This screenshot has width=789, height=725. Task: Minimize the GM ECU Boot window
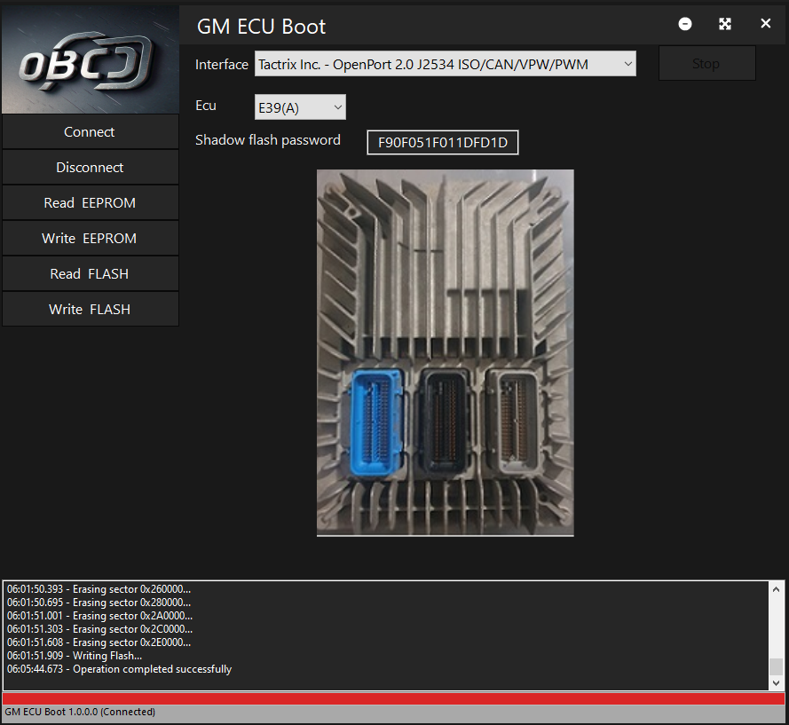pos(685,24)
